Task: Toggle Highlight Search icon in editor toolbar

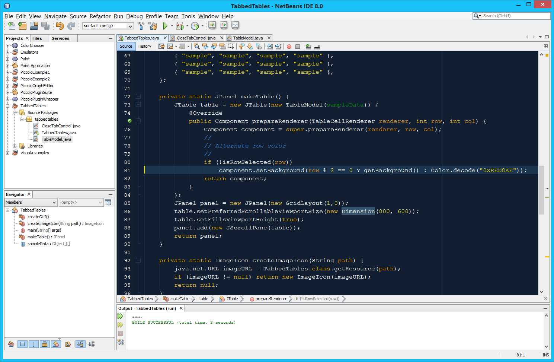Action: 222,46
